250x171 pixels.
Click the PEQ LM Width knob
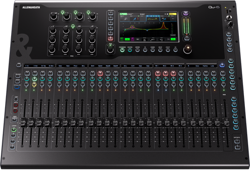pyautogui.click(x=66, y=30)
